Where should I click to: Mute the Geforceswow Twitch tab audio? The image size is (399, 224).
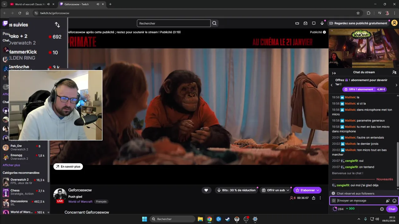98,4
